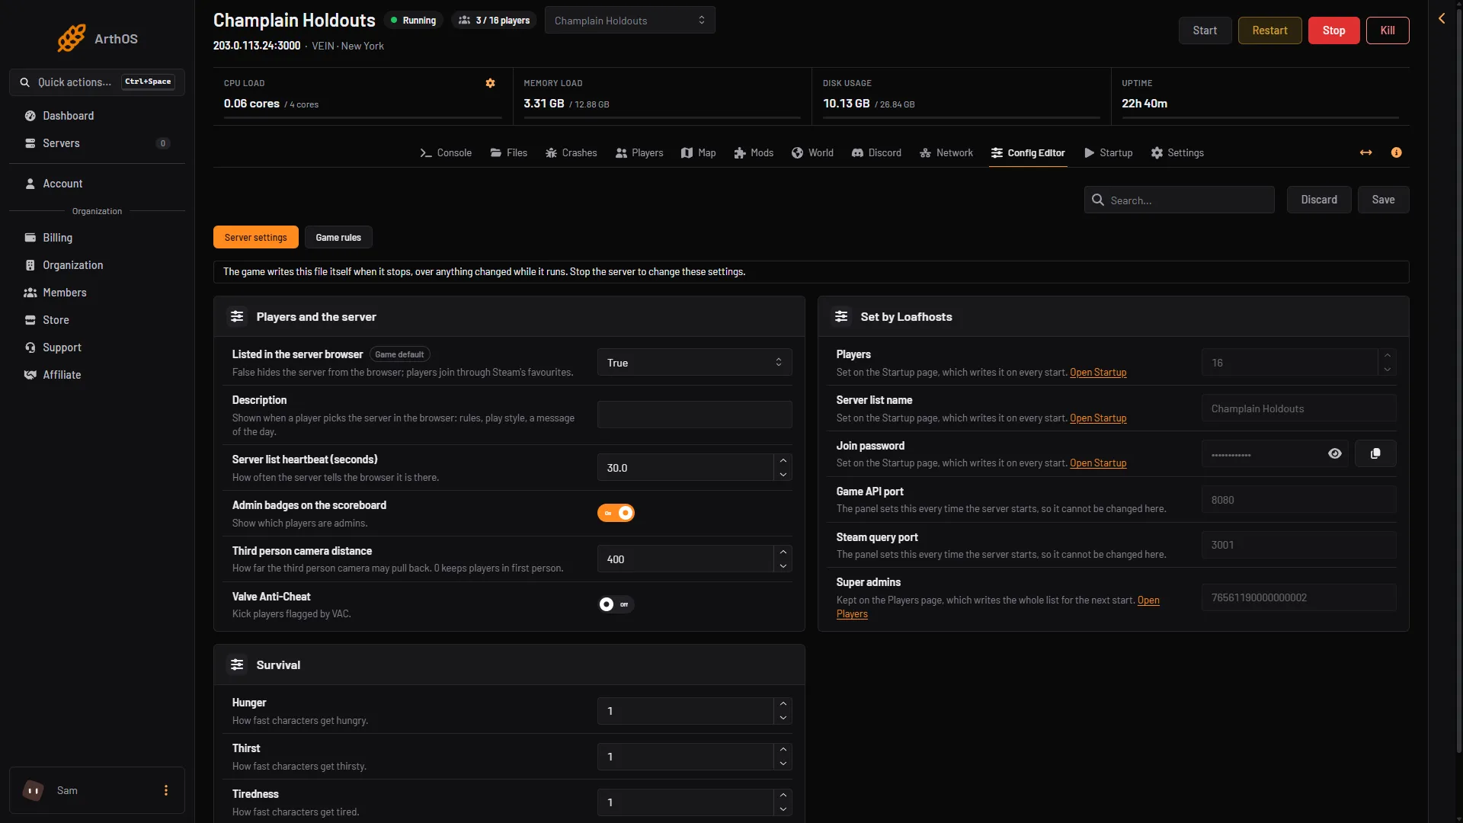Discard the config changes
The height and width of the screenshot is (823, 1463).
pos(1318,200)
